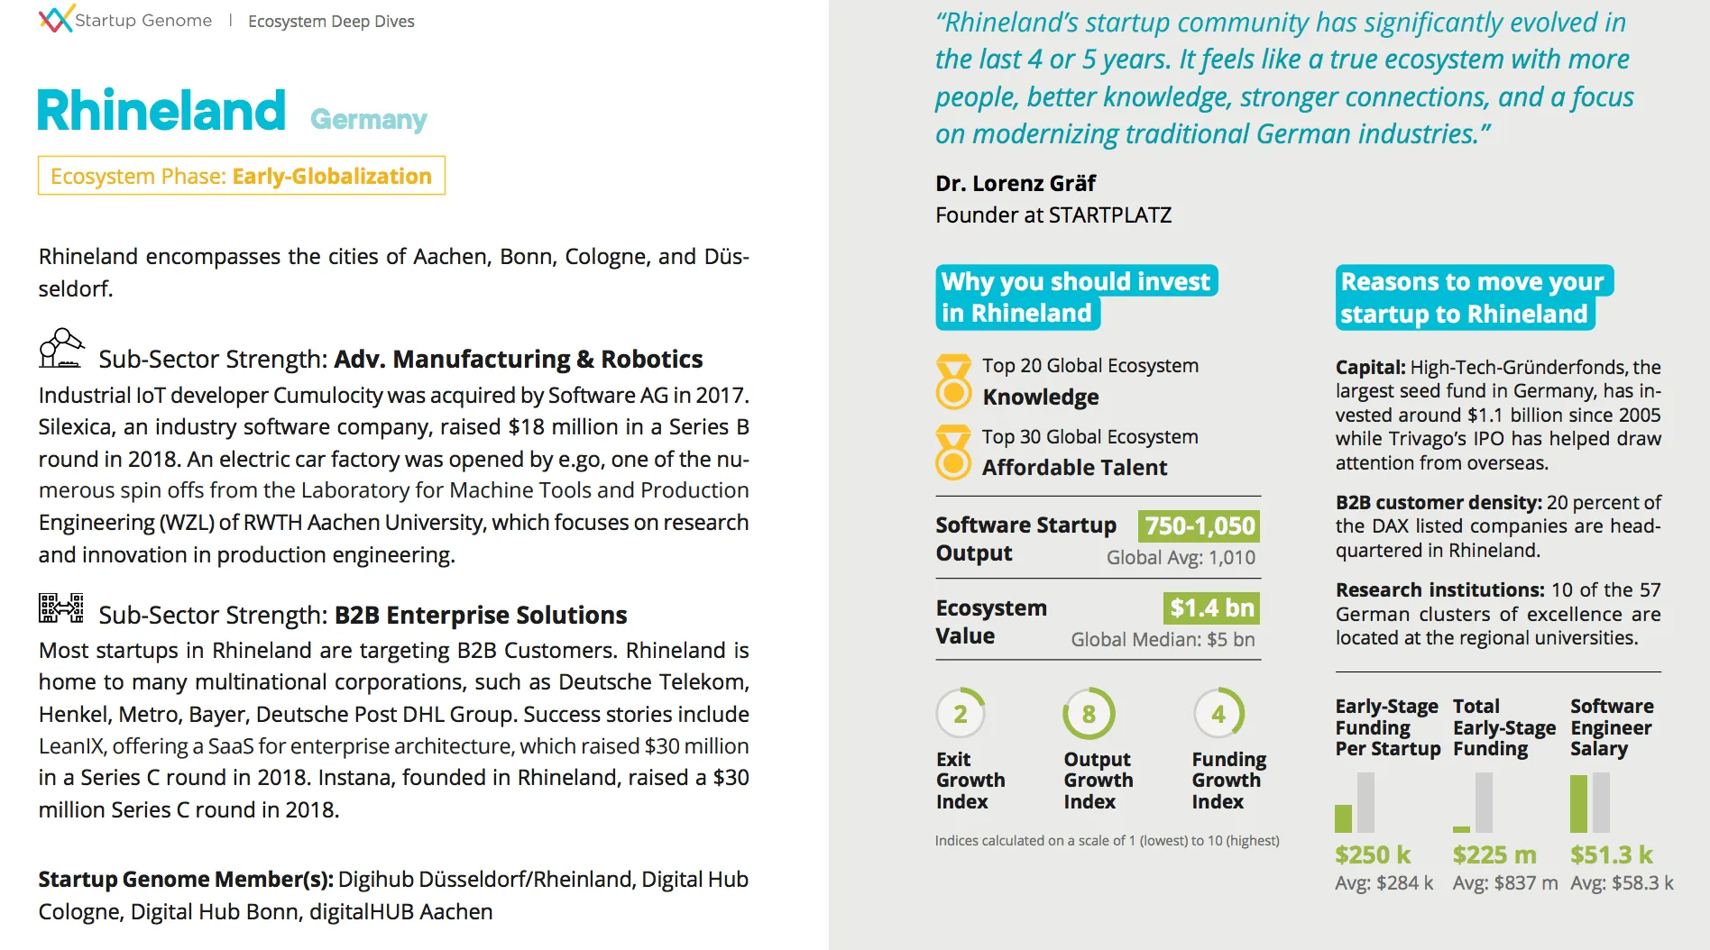Click the Startup Genome logo icon

point(55,19)
